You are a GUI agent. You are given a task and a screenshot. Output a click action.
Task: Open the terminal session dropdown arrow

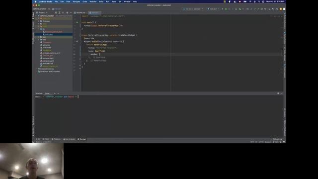58,93
